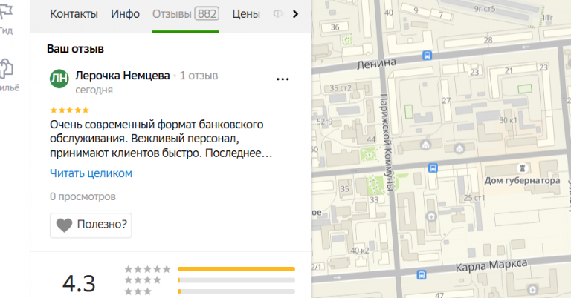Click the "0 просмотров" view counter
This screenshot has width=571, height=298.
83,196
